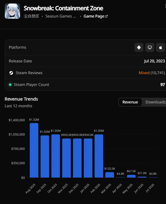Click the Feb 2026 revenue bar
Viewport: 166px width, 204px height.
point(99,156)
